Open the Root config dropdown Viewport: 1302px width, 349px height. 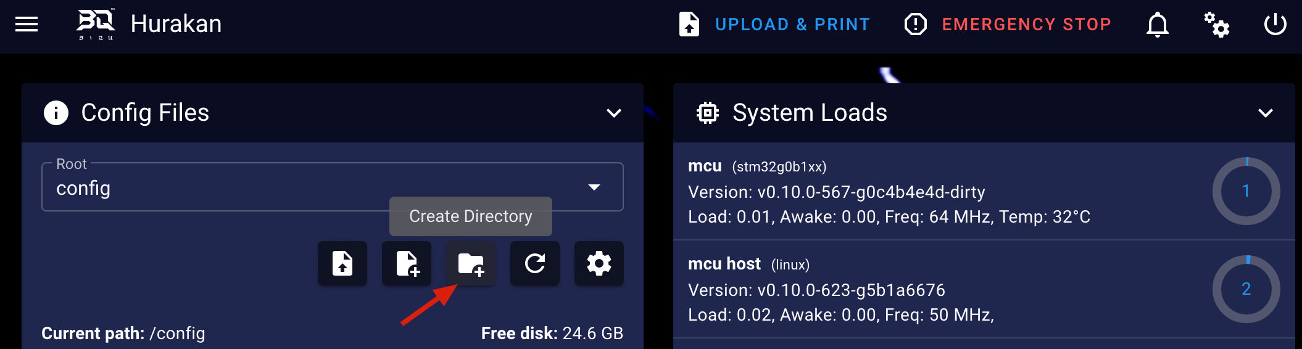point(333,187)
